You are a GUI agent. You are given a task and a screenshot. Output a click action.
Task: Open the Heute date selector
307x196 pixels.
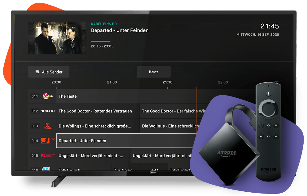tap(153, 72)
